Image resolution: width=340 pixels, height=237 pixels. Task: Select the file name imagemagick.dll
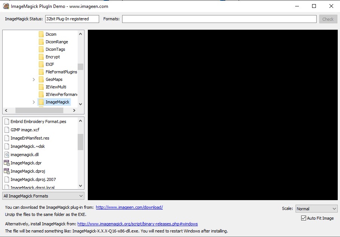pos(25,155)
